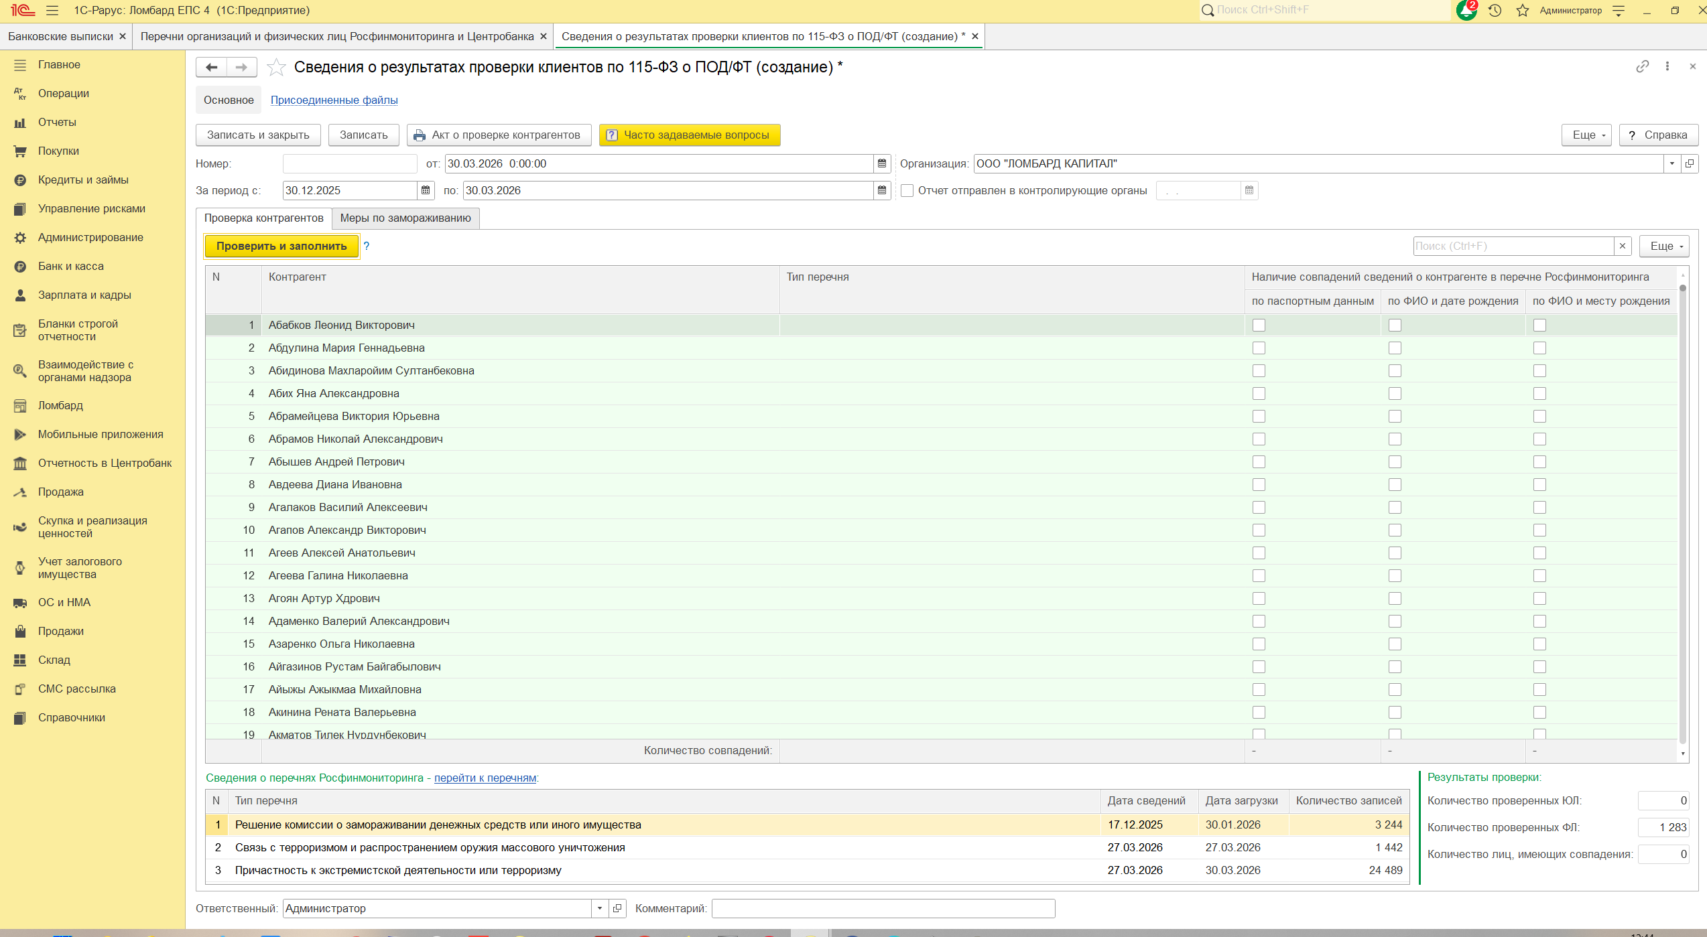Open the Ломбард sidebar section
The width and height of the screenshot is (1707, 937).
pyautogui.click(x=60, y=405)
